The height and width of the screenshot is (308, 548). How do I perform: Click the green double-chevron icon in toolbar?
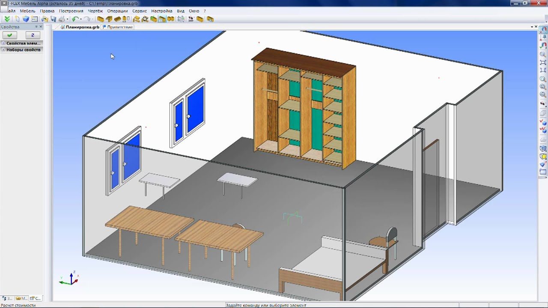click(7, 19)
